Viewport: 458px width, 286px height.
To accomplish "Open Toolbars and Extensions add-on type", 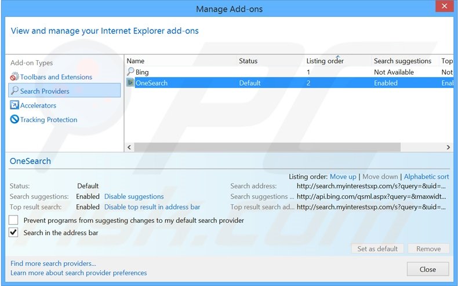I will tap(56, 77).
